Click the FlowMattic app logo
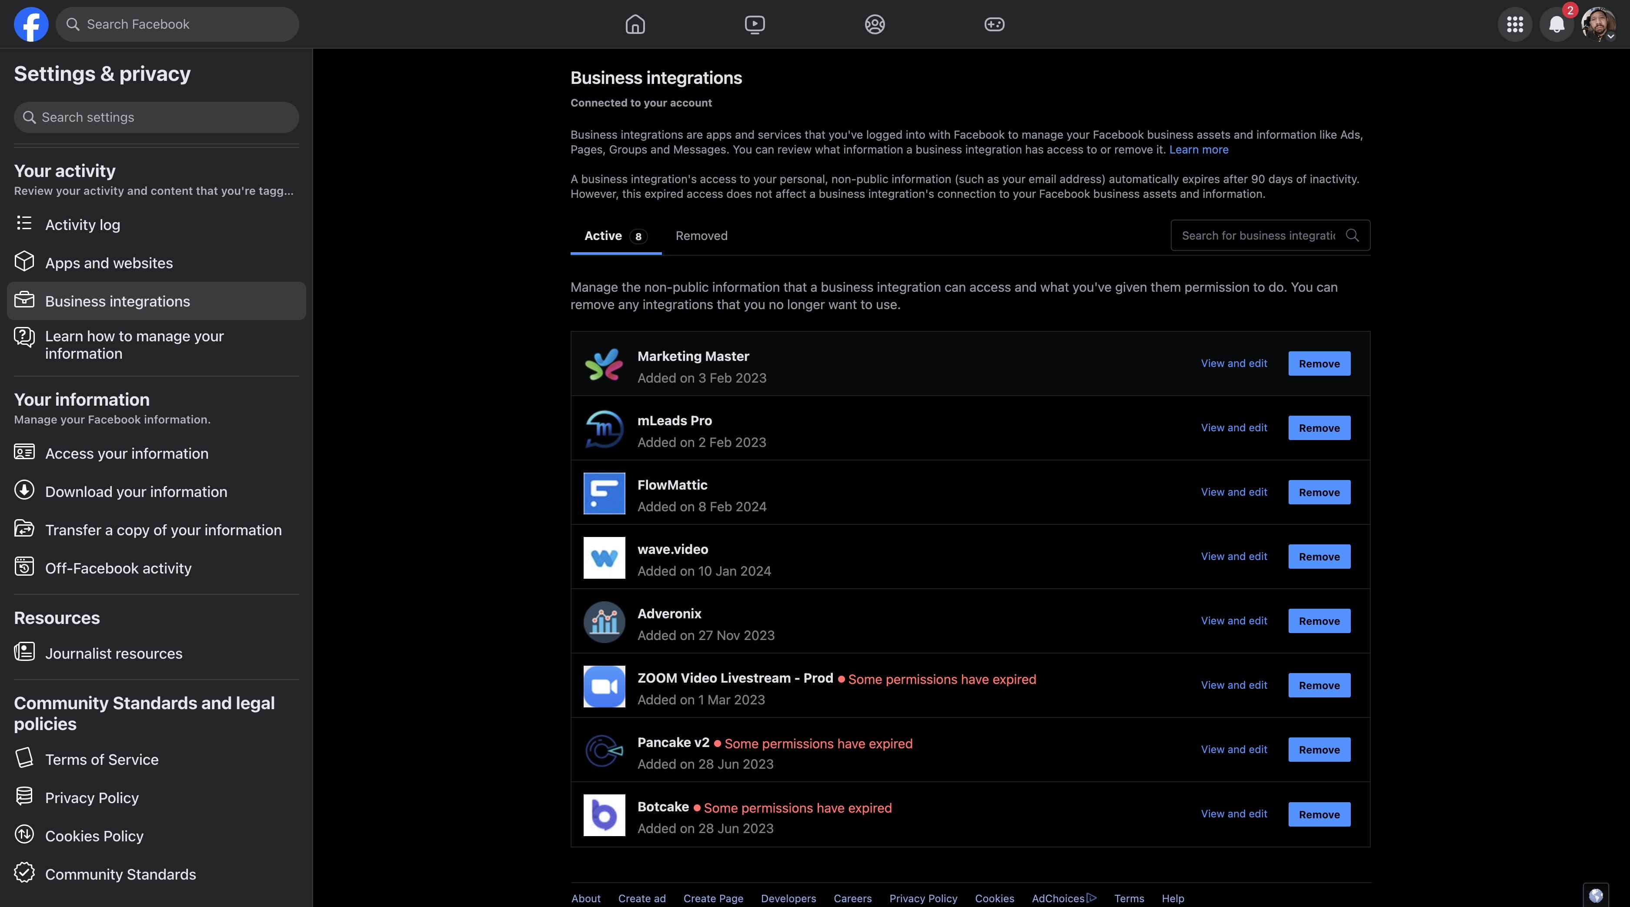 (x=604, y=494)
